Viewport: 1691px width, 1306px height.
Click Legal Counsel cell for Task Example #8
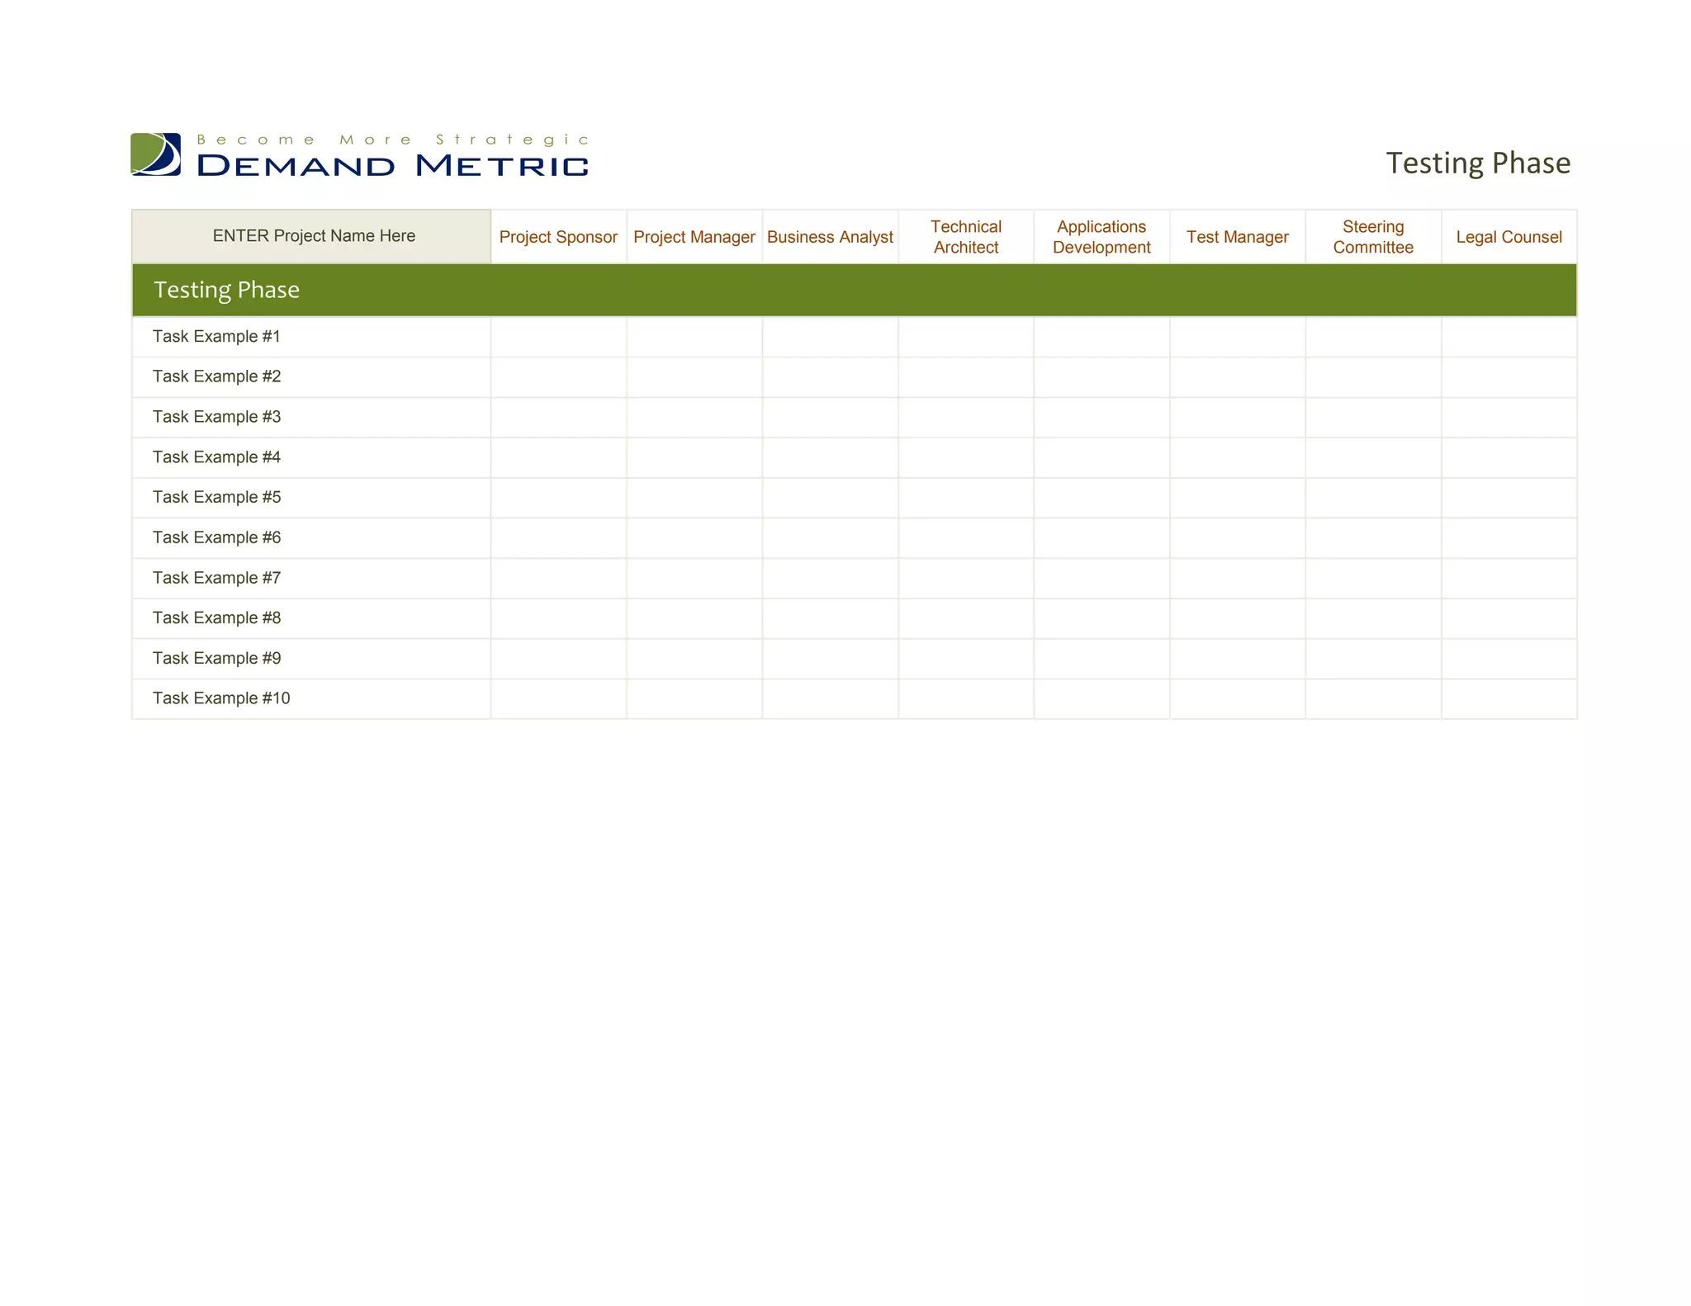coord(1509,618)
